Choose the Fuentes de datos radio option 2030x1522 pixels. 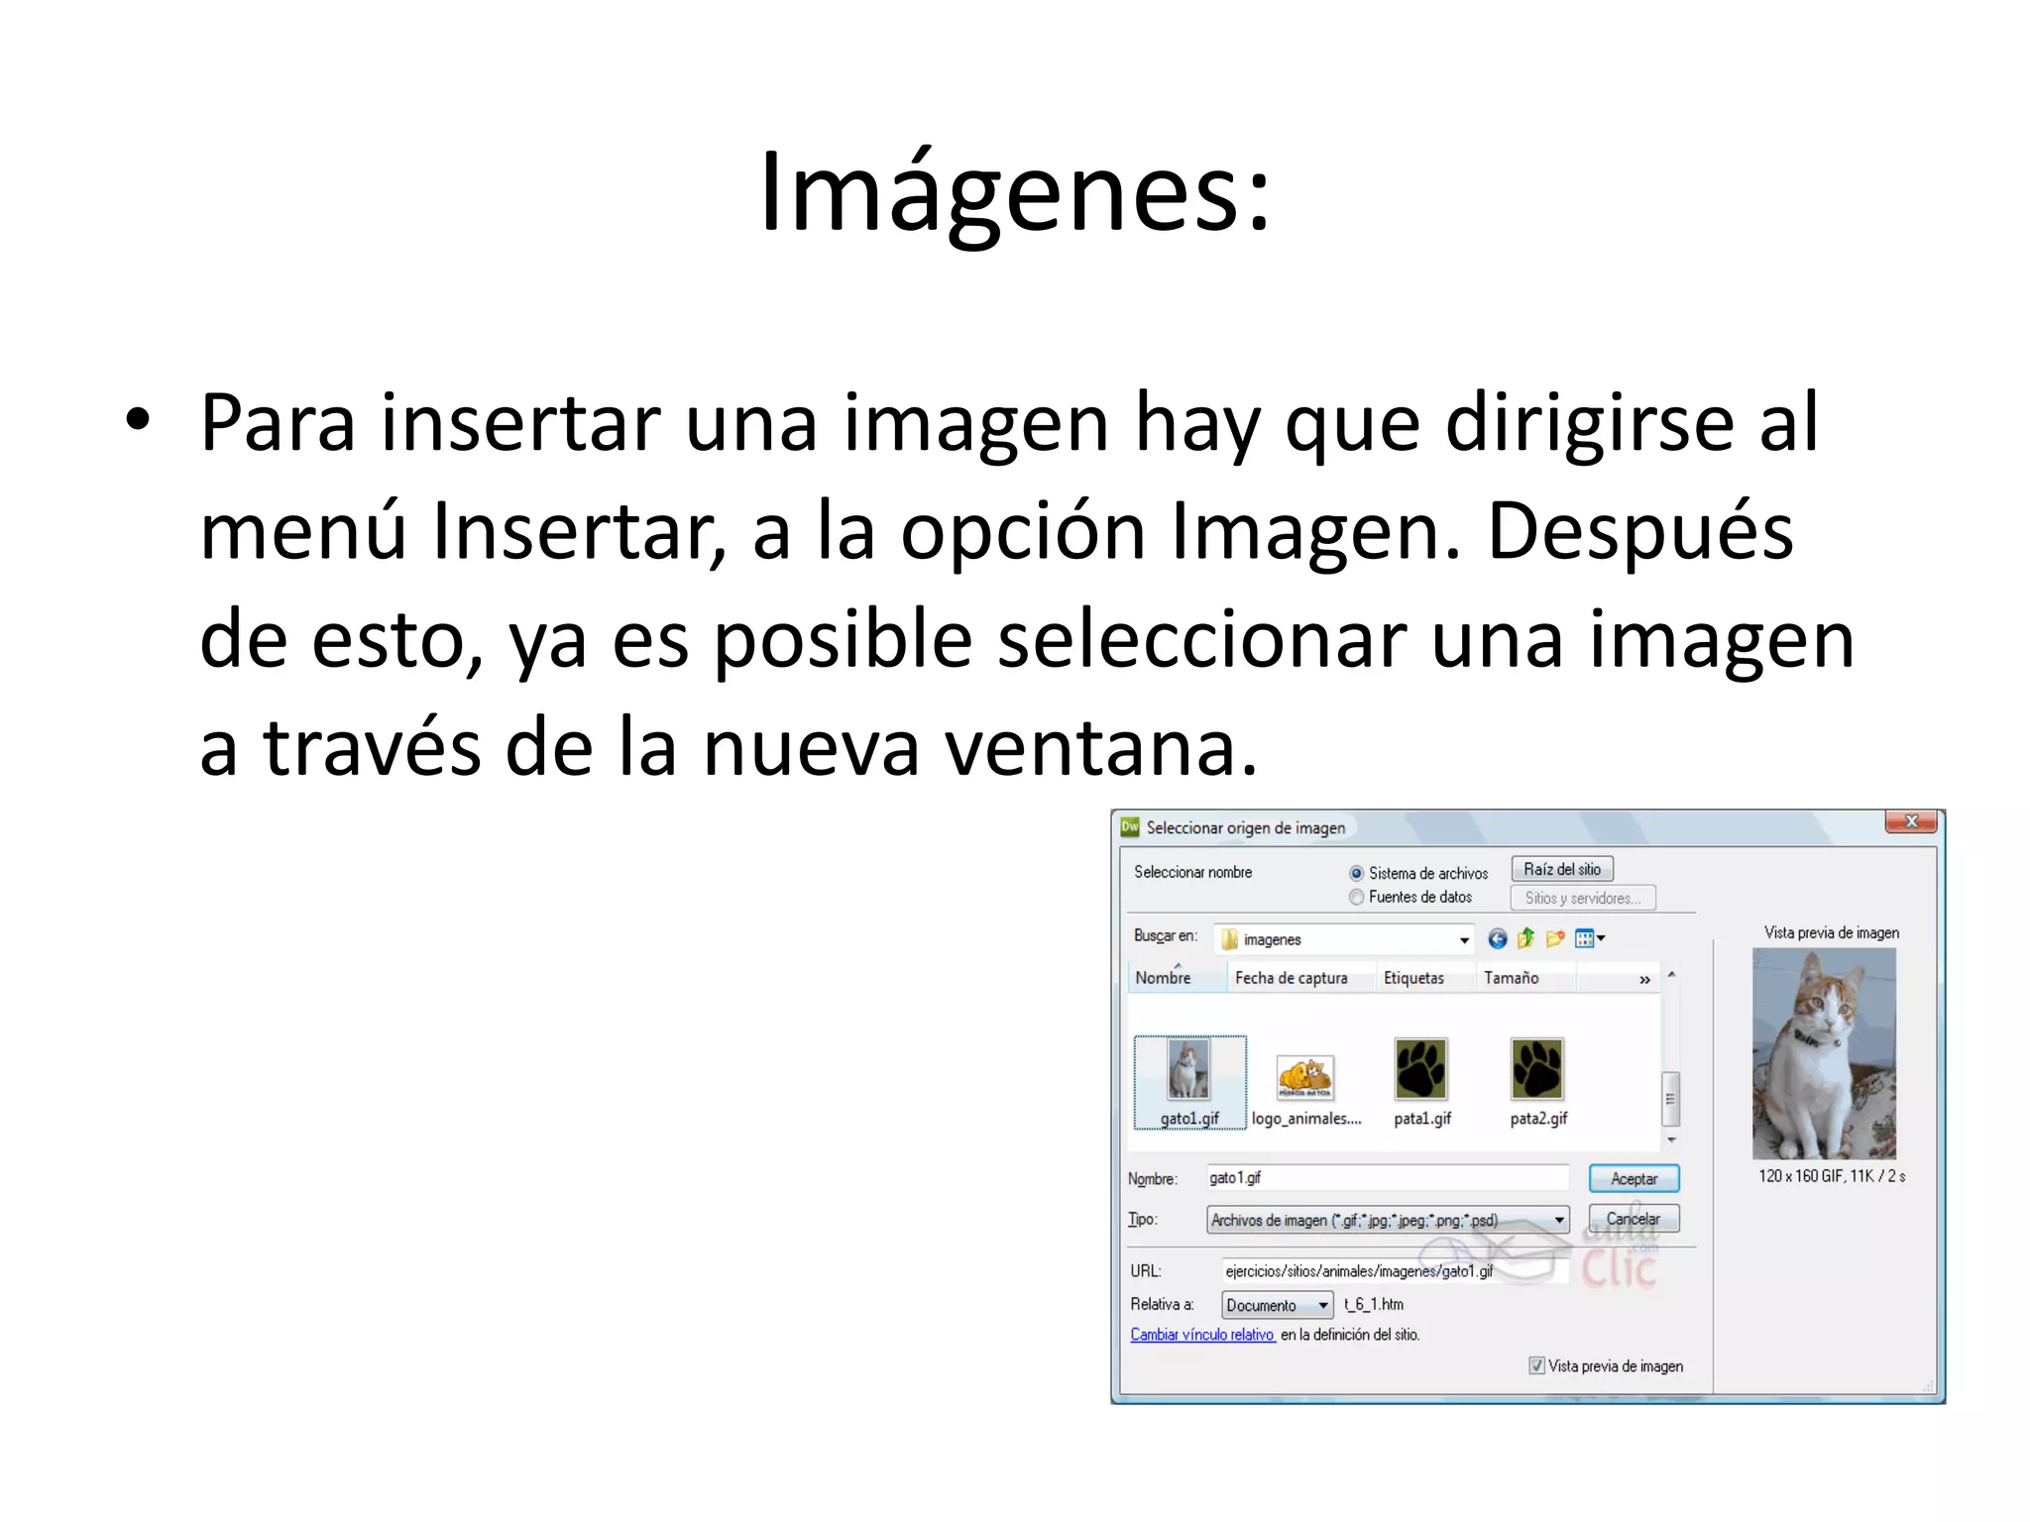coord(1356,897)
